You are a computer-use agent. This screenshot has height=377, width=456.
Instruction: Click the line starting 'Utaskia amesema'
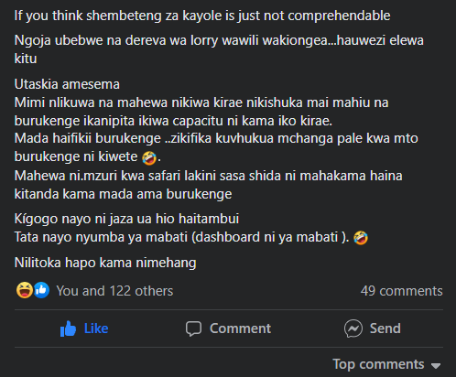pyautogui.click(x=67, y=84)
